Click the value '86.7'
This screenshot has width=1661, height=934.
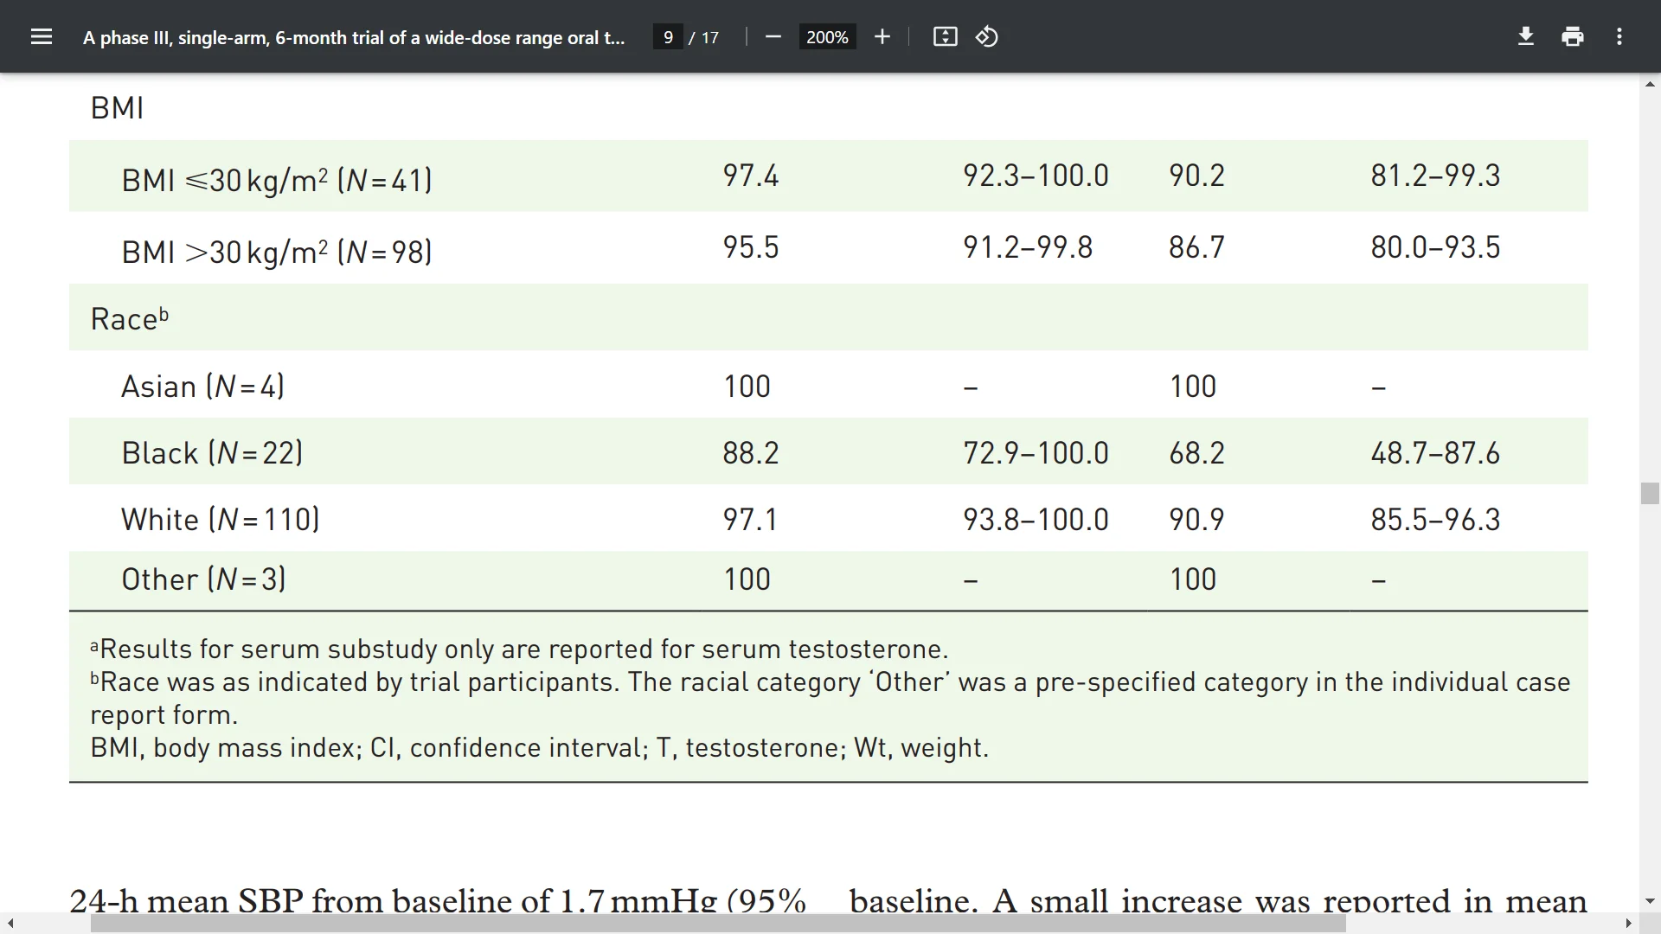coord(1197,247)
